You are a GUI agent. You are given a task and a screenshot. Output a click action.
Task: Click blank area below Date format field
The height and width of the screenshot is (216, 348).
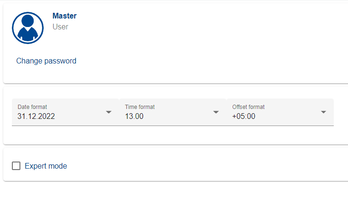(62, 135)
